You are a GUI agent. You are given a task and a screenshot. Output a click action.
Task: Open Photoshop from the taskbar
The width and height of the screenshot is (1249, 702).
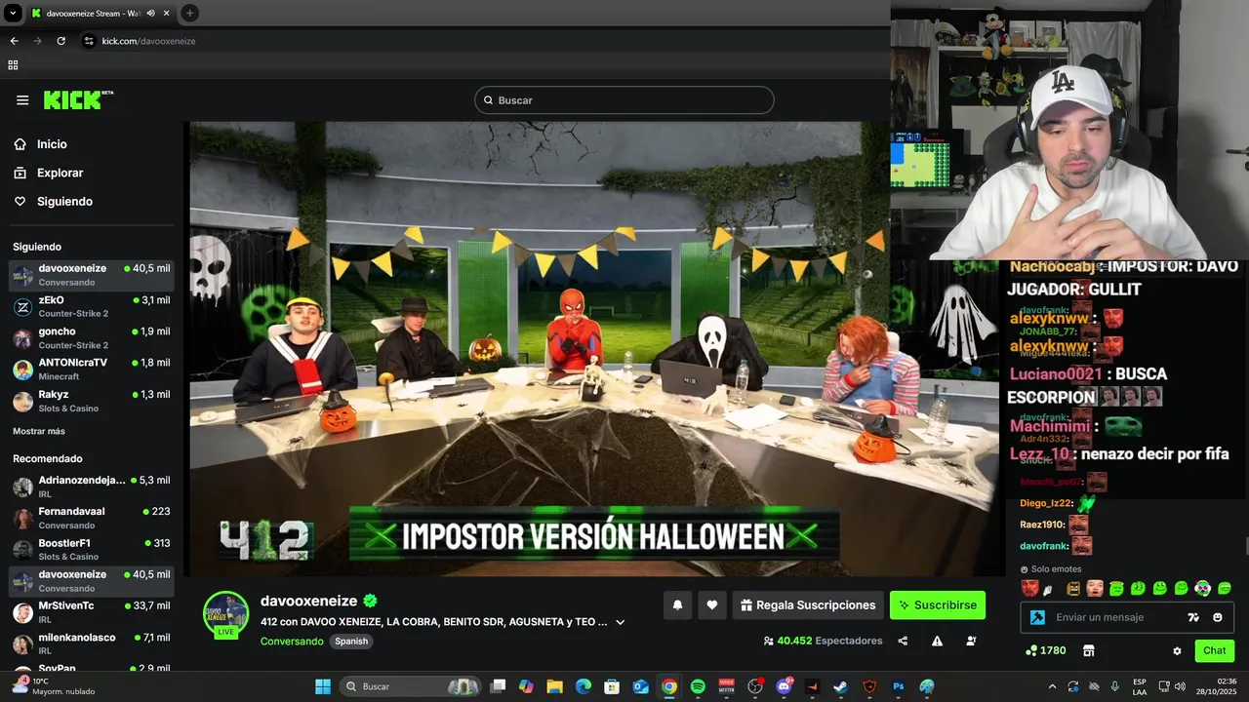click(x=899, y=686)
